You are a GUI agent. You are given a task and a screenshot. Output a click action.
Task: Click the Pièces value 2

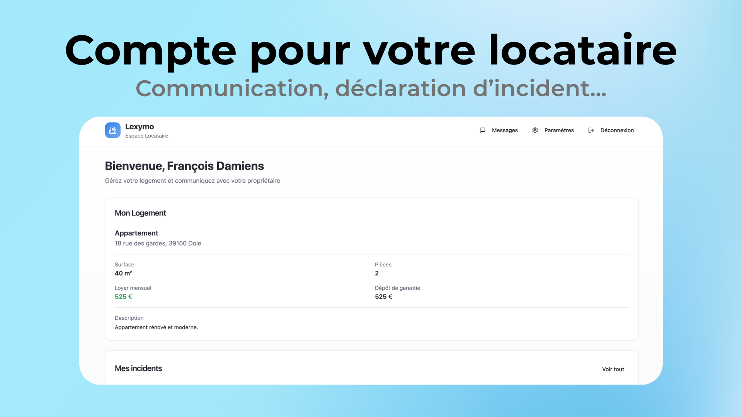coord(377,273)
